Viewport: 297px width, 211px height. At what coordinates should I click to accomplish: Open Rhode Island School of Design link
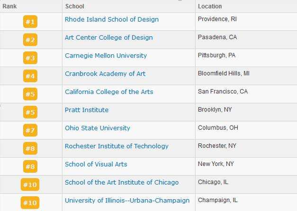point(112,19)
